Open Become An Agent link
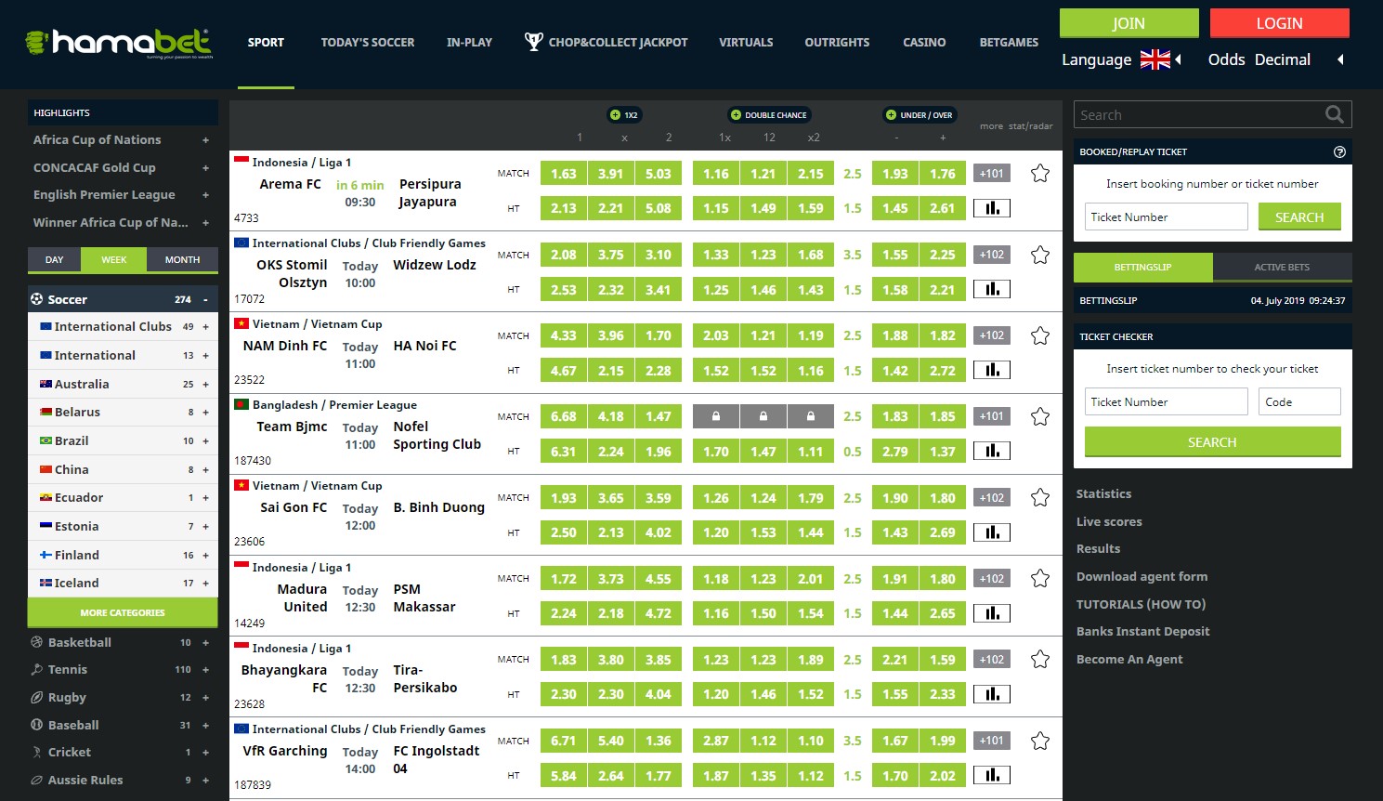1383x801 pixels. point(1129,659)
